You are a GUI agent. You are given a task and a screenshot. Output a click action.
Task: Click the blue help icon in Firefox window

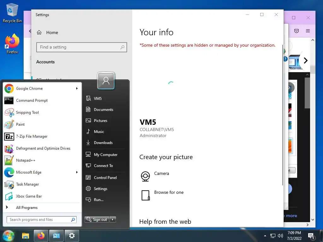pyautogui.click(x=285, y=59)
